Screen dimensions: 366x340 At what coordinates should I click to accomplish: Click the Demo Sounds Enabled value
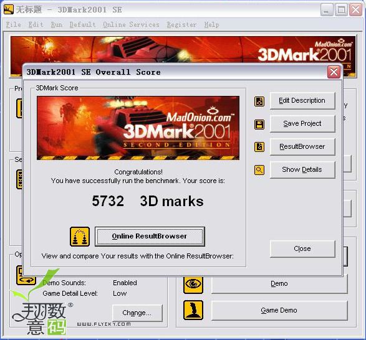click(x=125, y=283)
